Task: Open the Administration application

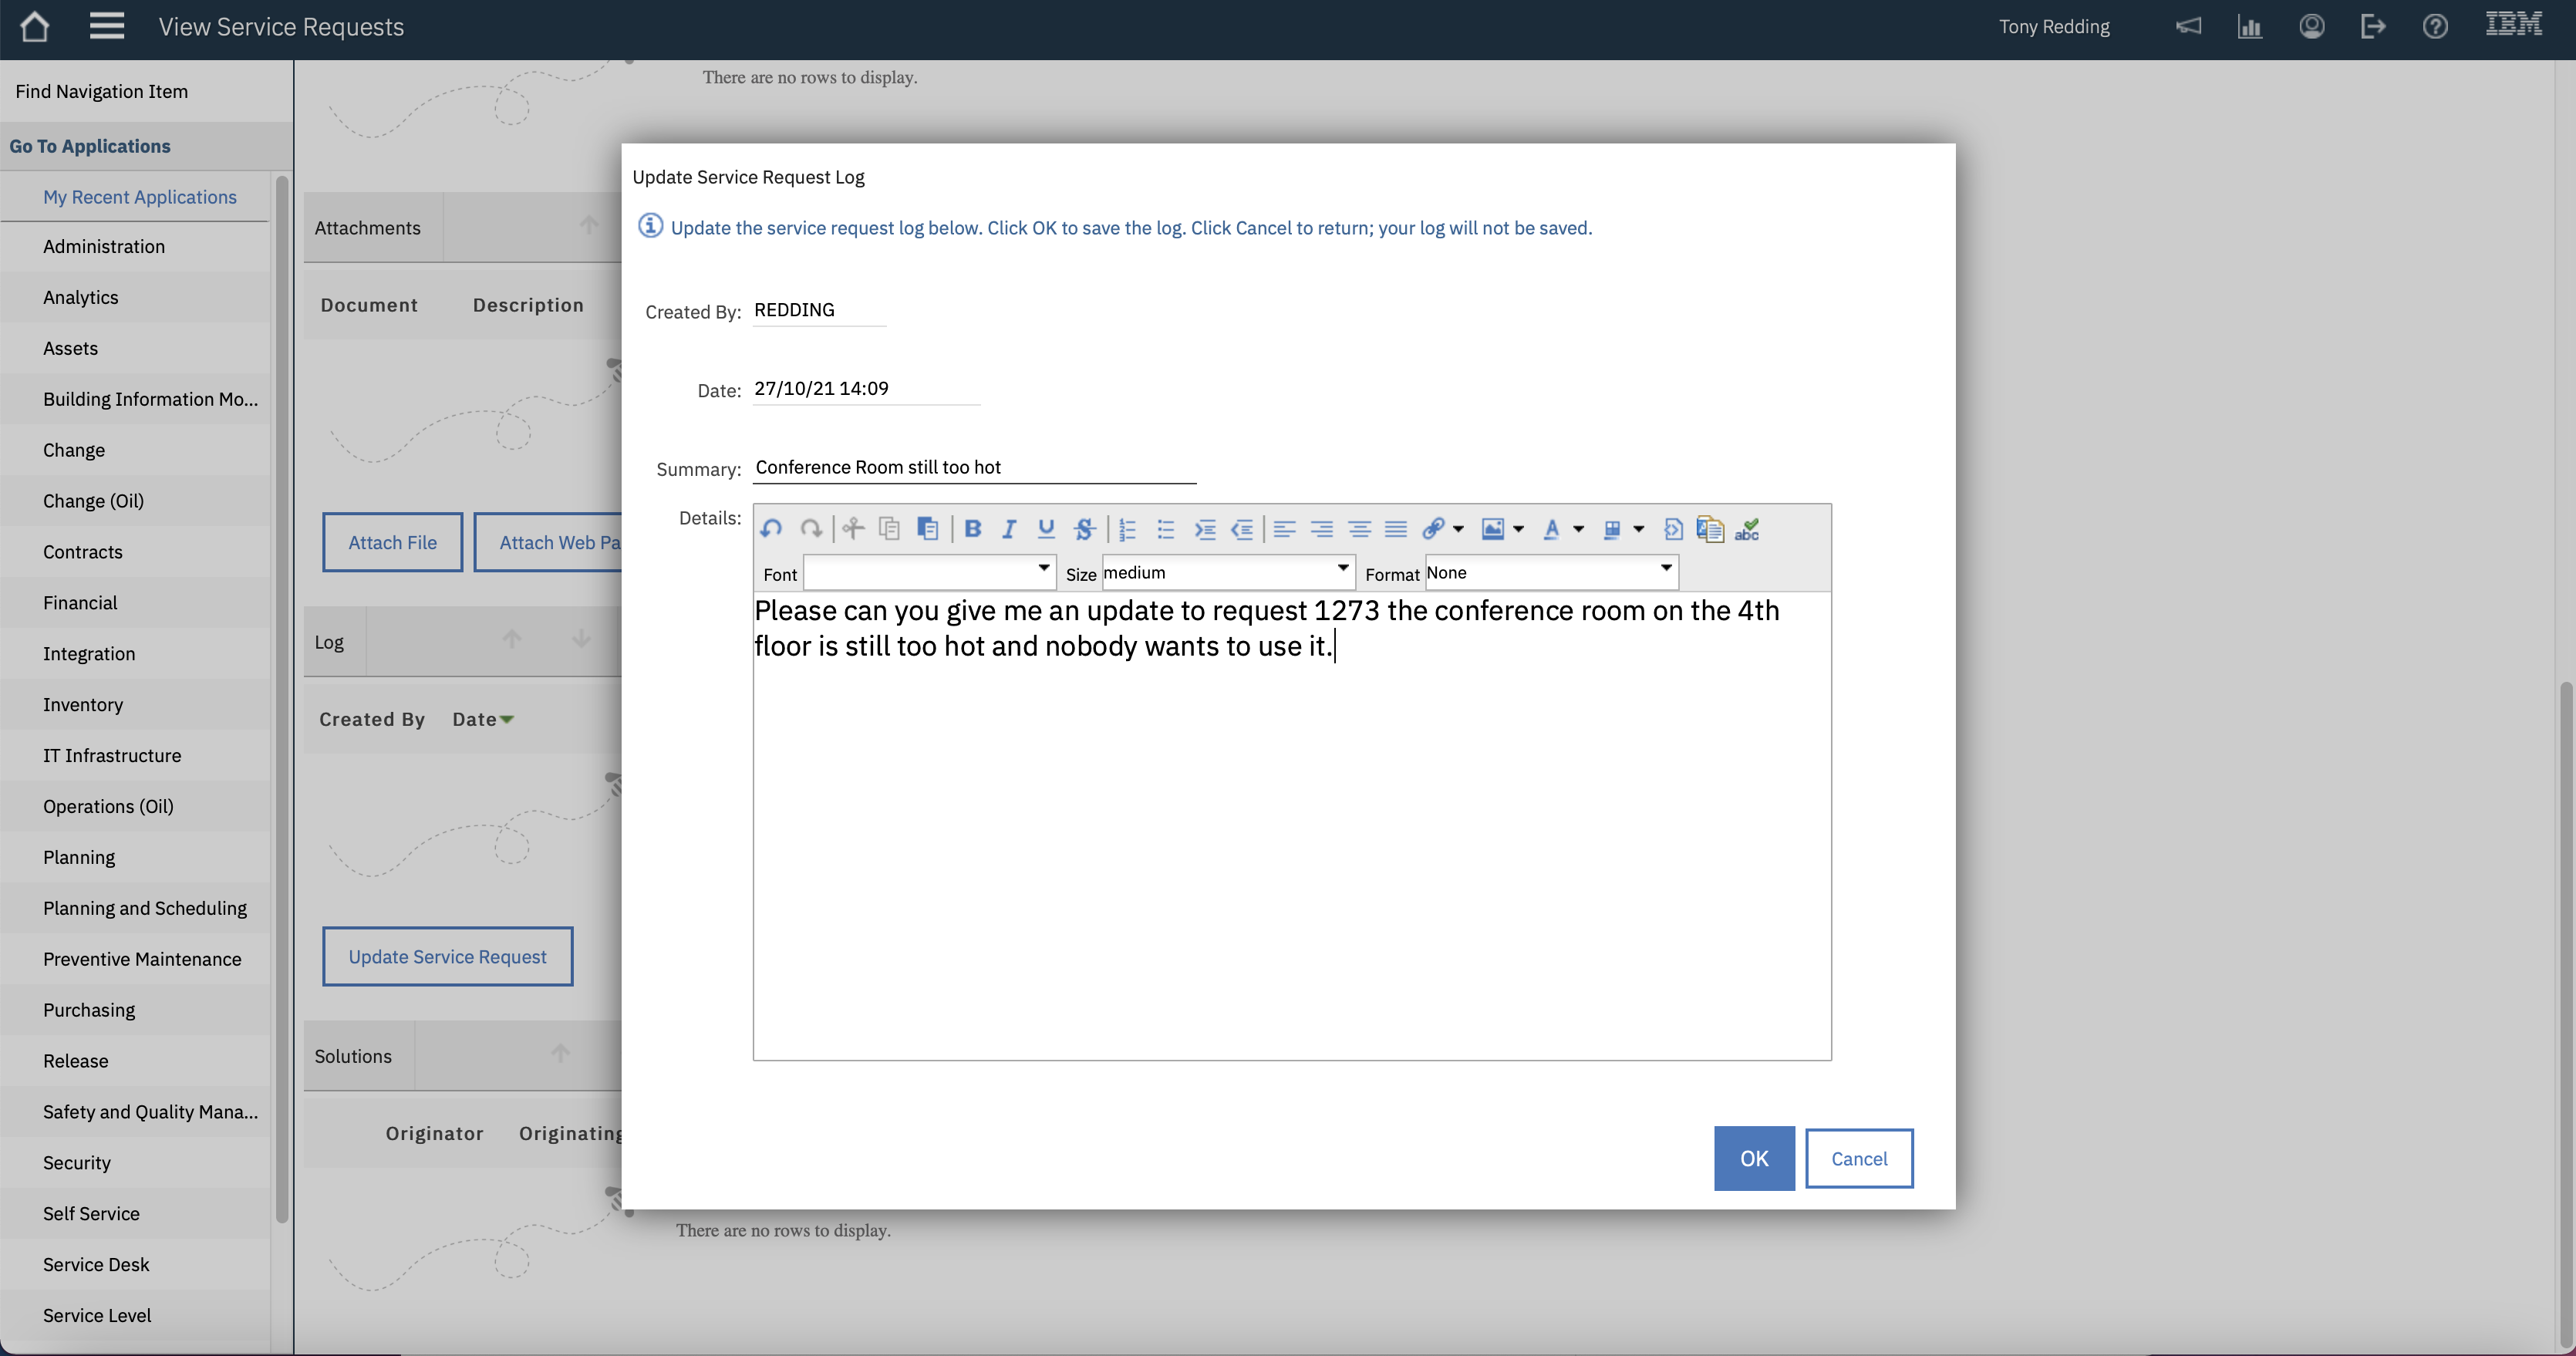Action: click(104, 246)
